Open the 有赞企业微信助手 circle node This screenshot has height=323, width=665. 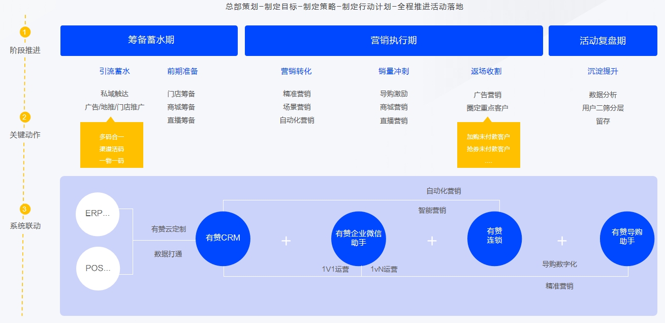(x=359, y=238)
